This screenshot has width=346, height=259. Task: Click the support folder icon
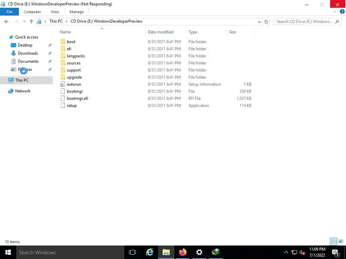(63, 70)
